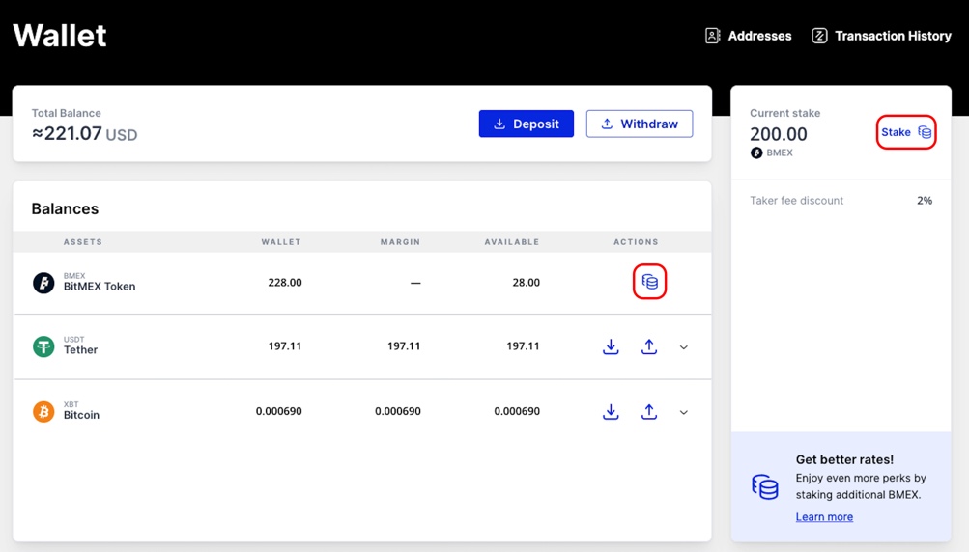Image resolution: width=969 pixels, height=552 pixels.
Task: Click the AVAILABLE column header
Action: [512, 242]
